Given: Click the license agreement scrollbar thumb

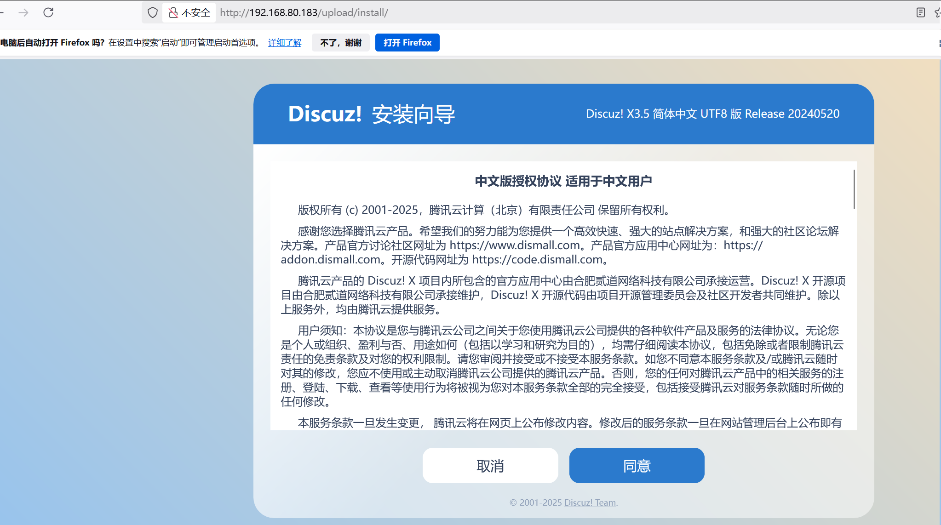Looking at the screenshot, I should 854,189.
